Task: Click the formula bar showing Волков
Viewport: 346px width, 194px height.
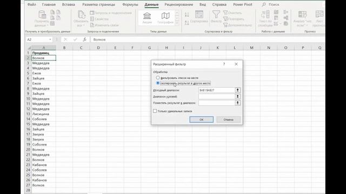Action: coord(208,39)
